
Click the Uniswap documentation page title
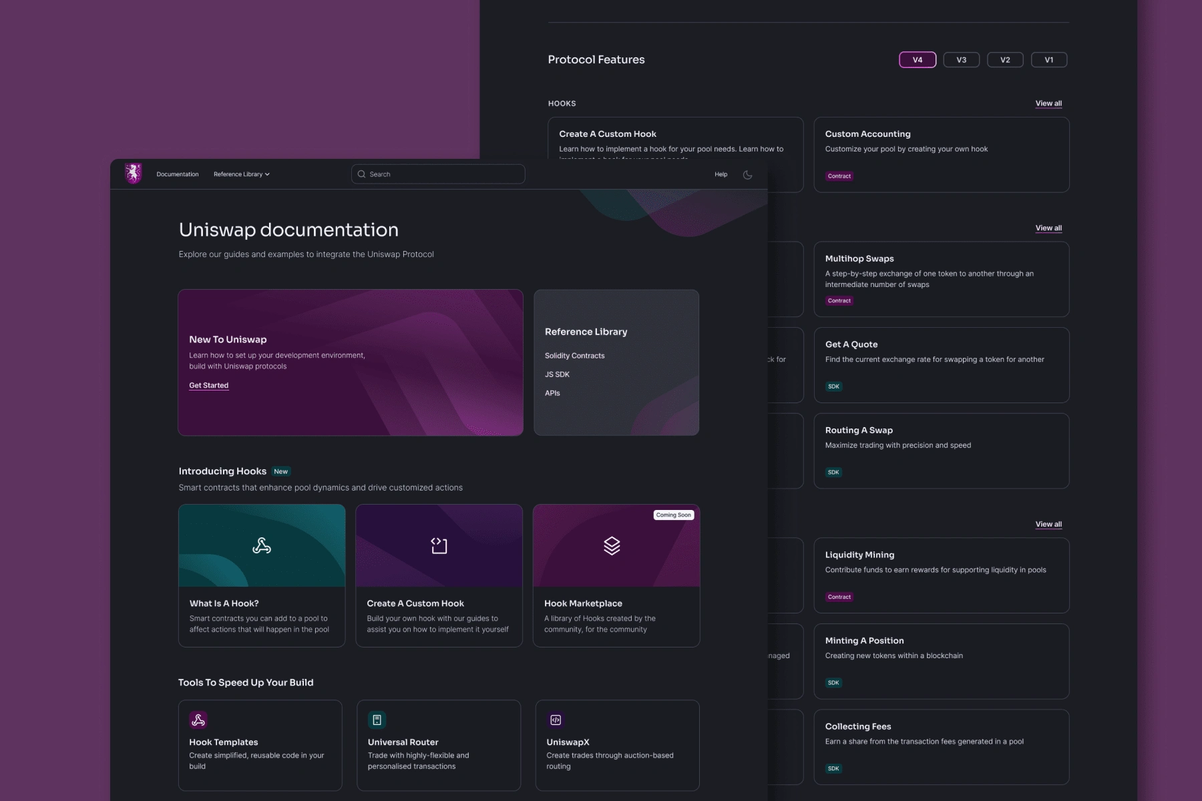point(288,230)
